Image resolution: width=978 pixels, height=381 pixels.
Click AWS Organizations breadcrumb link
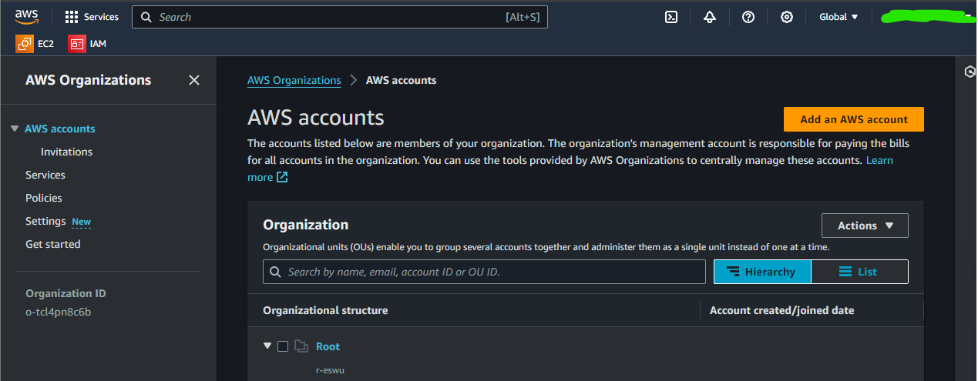[294, 80]
